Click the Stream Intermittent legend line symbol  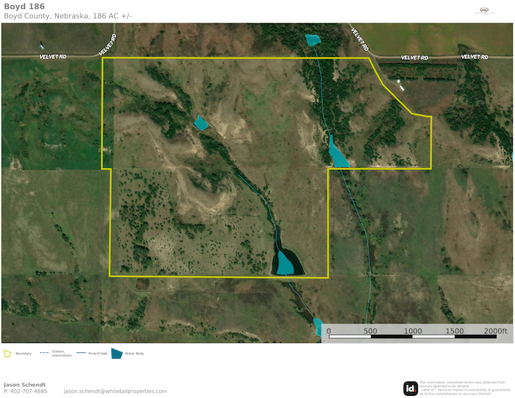pyautogui.click(x=44, y=353)
